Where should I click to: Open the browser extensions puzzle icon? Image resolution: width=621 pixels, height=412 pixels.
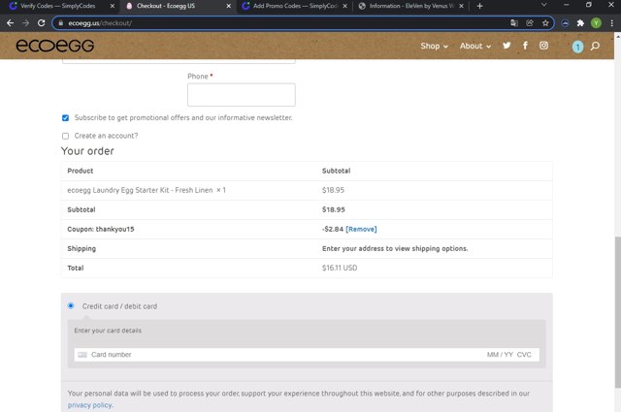click(580, 23)
